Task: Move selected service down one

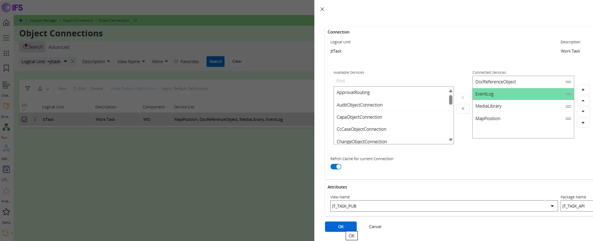Action: tap(583, 112)
